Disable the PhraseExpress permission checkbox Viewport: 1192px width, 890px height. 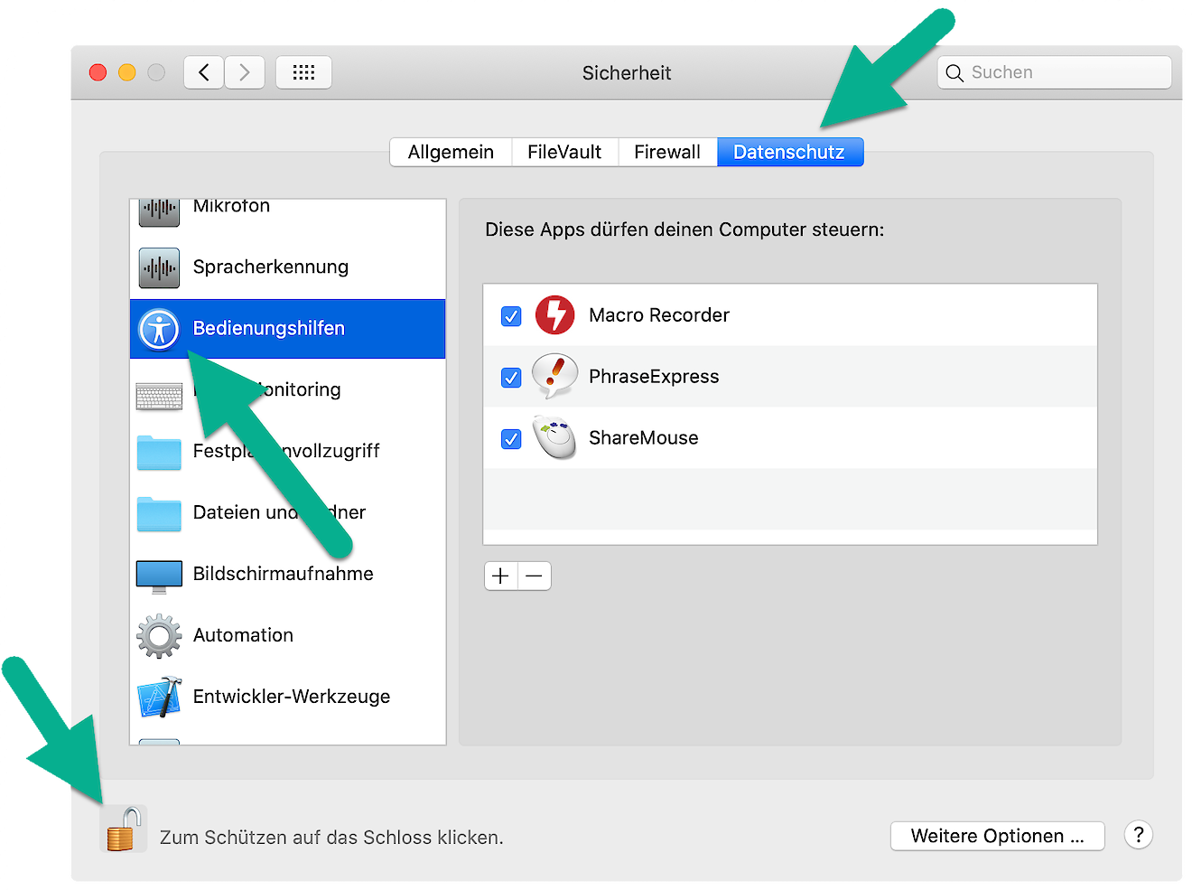tap(511, 378)
